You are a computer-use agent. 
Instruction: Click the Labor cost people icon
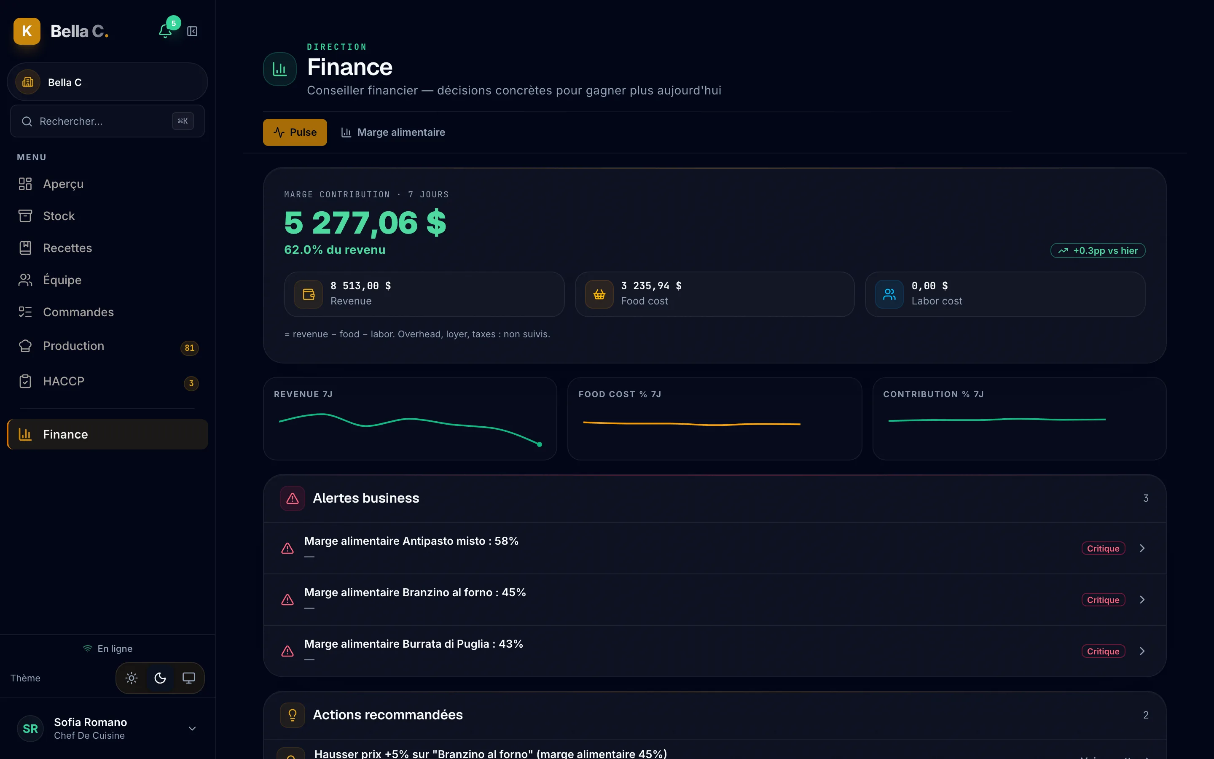(x=889, y=294)
